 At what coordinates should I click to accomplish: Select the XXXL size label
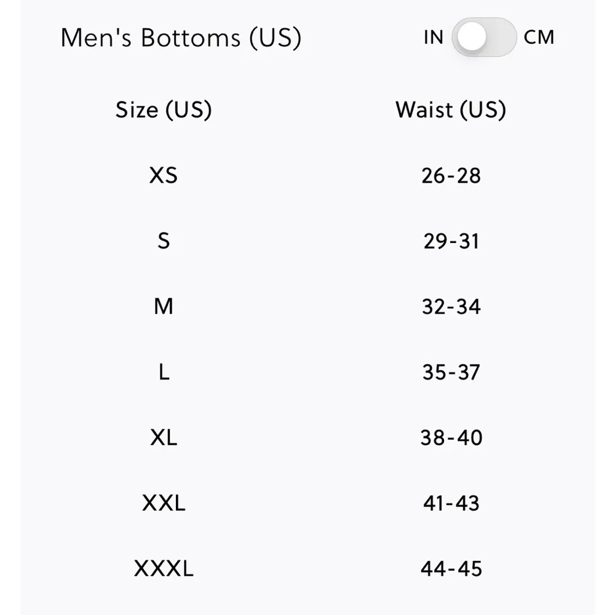[x=164, y=568]
